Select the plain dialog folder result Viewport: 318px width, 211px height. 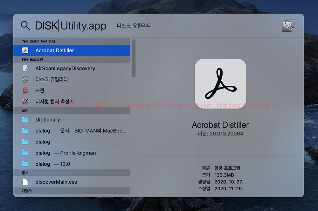pos(72,142)
